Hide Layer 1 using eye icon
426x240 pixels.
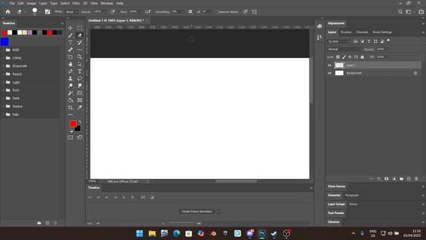pos(330,65)
